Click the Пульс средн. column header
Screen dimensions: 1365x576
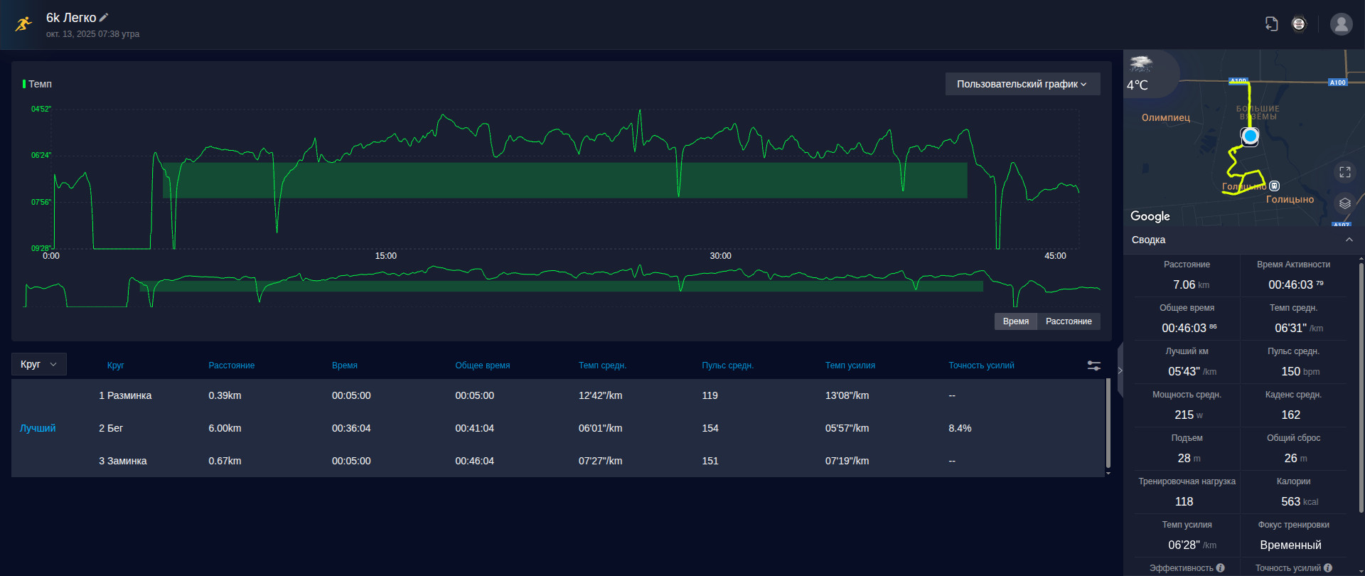pyautogui.click(x=727, y=366)
